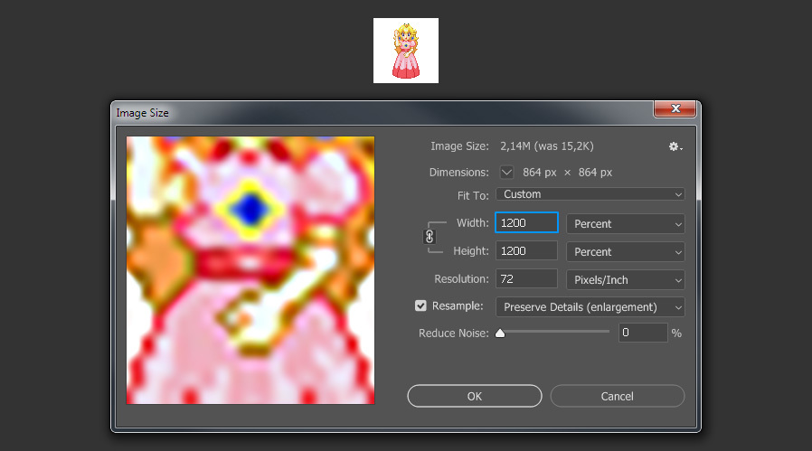This screenshot has width=812, height=451.
Task: Close the Image Size dialog window
Action: [x=675, y=108]
